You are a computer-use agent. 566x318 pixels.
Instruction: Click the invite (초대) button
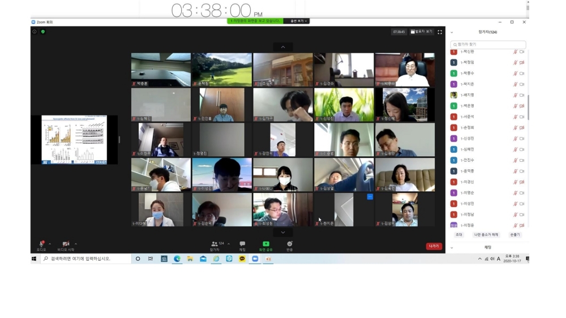(x=458, y=234)
